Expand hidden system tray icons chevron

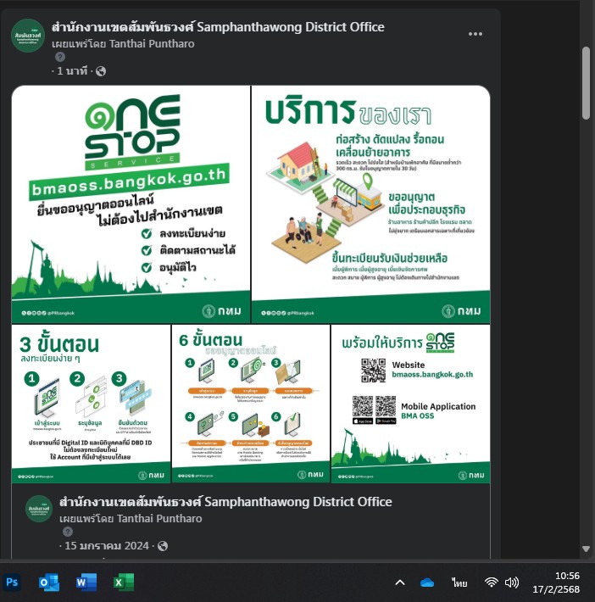(400, 582)
